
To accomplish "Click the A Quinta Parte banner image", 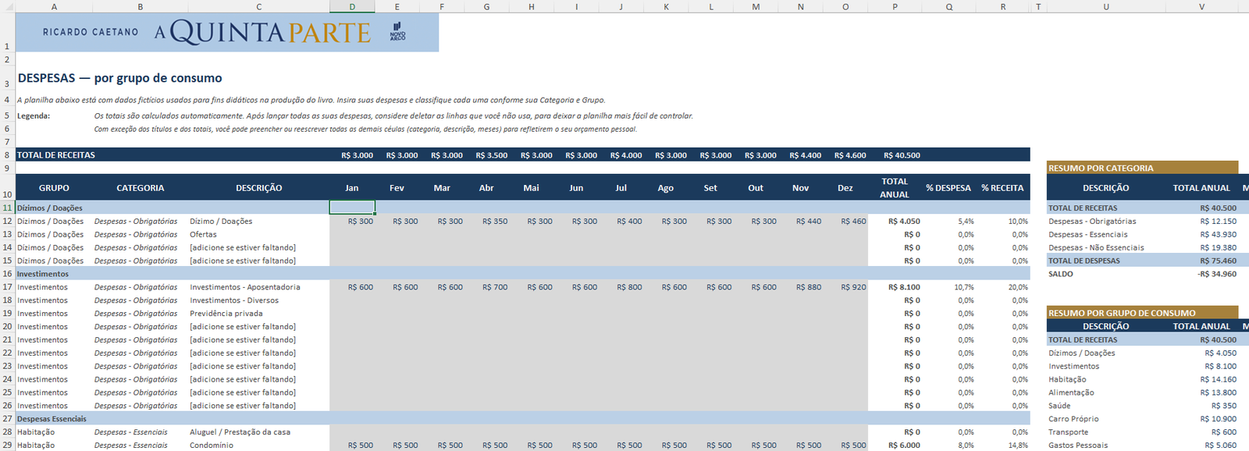I will click(227, 32).
